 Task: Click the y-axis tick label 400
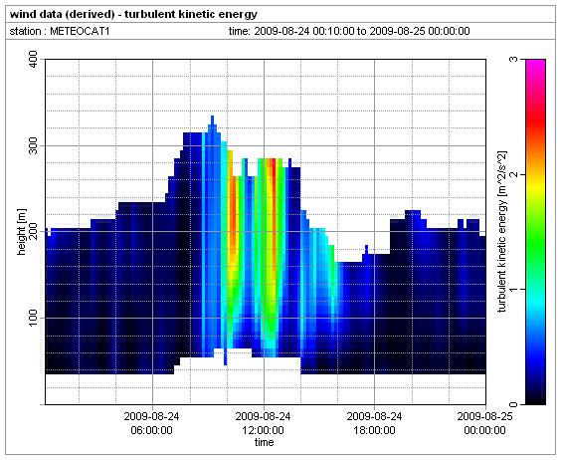click(x=33, y=60)
